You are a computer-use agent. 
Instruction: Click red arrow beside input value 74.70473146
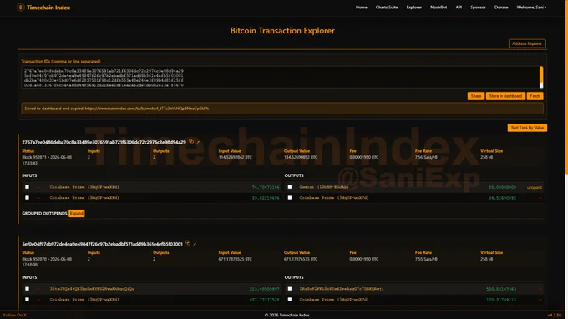pyautogui.click(x=38, y=187)
